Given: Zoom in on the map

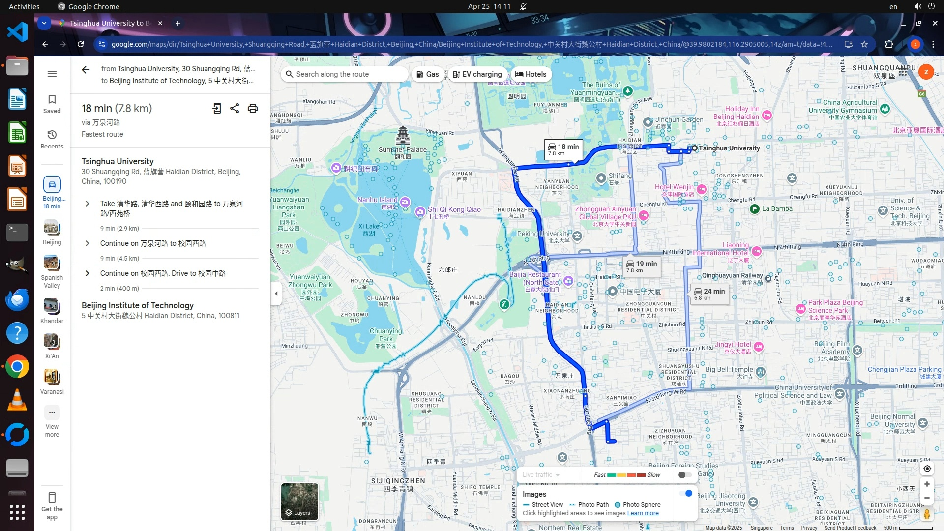Looking at the screenshot, I should click(927, 484).
